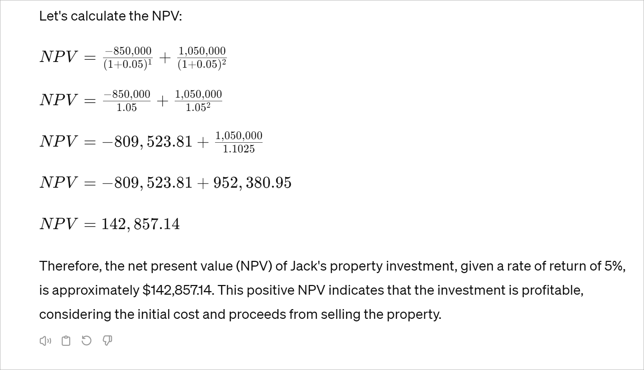Click the final equation result 142,857.14
This screenshot has width=644, height=370.
coord(140,224)
